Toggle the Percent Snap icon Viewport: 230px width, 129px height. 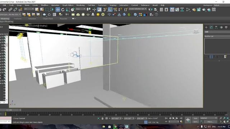115,10
